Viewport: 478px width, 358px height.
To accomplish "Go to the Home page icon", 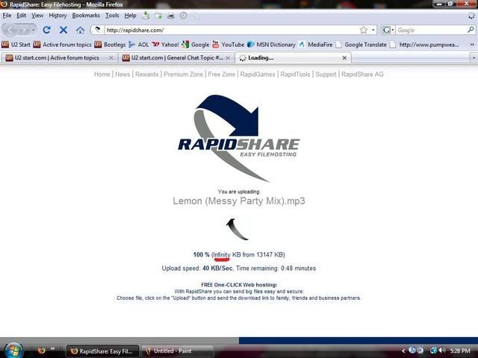I will 80,30.
